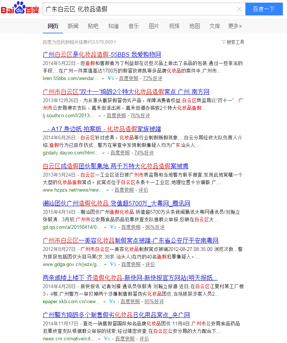This screenshot has height=343, width=287.
Task: Open the 85%好评 rating link
Action: pyautogui.click(x=154, y=301)
